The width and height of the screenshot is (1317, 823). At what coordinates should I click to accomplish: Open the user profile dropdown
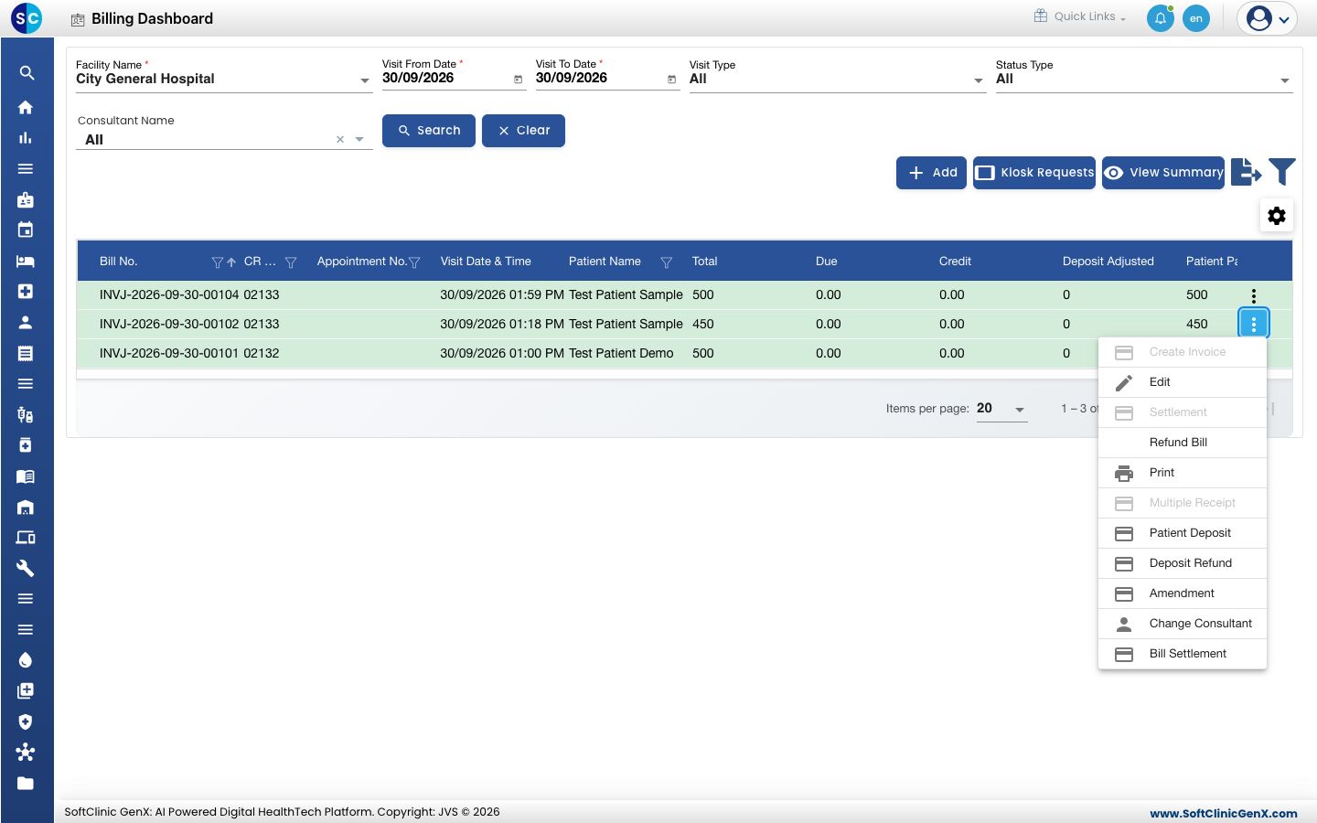click(x=1268, y=18)
